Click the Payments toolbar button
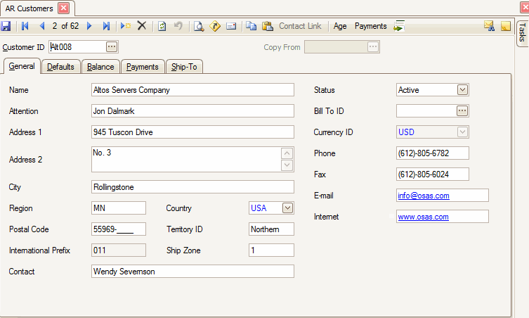Screen dimensions: 529x318 coord(370,26)
